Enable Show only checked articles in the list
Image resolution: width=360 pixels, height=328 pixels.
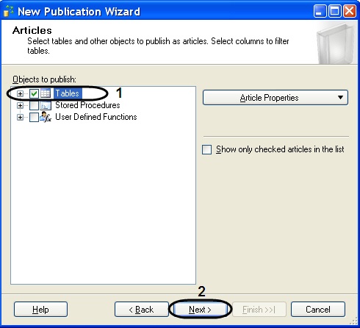tap(206, 149)
